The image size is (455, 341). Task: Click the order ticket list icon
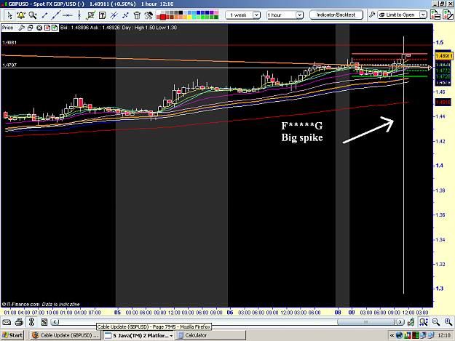coord(435,15)
